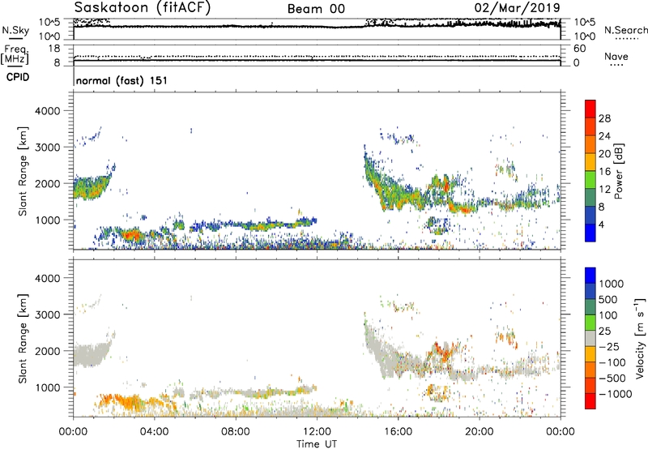648x449 pixels.
Task: Click the 'Time UT' axis label
Action: coord(317,444)
